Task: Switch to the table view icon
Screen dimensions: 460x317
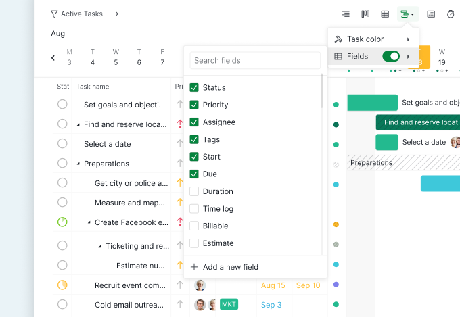Action: (x=385, y=14)
